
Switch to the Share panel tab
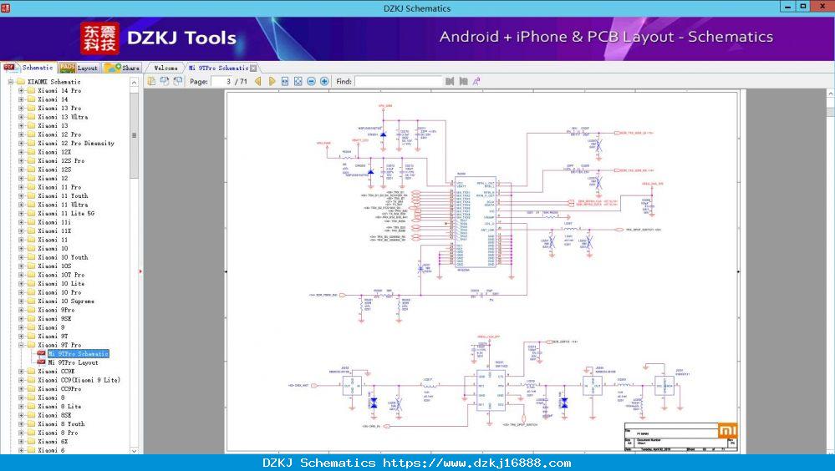tap(122, 68)
